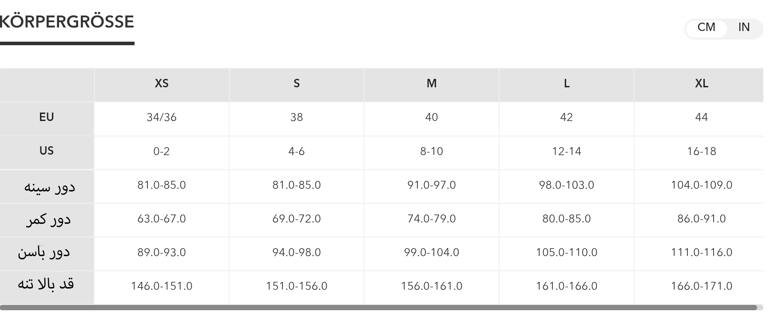
Task: Select the XL column header
Action: [x=701, y=84]
